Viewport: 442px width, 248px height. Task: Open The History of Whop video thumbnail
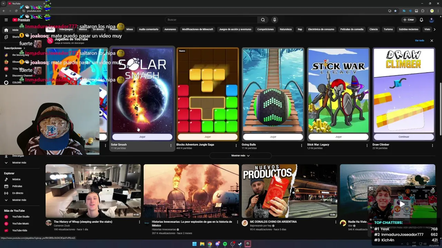click(x=93, y=191)
